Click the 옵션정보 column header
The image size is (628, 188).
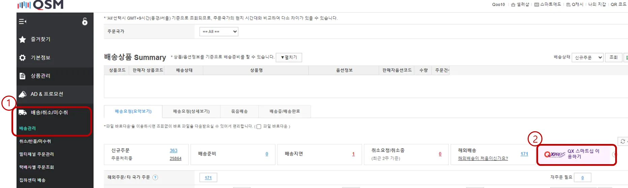pos(344,70)
